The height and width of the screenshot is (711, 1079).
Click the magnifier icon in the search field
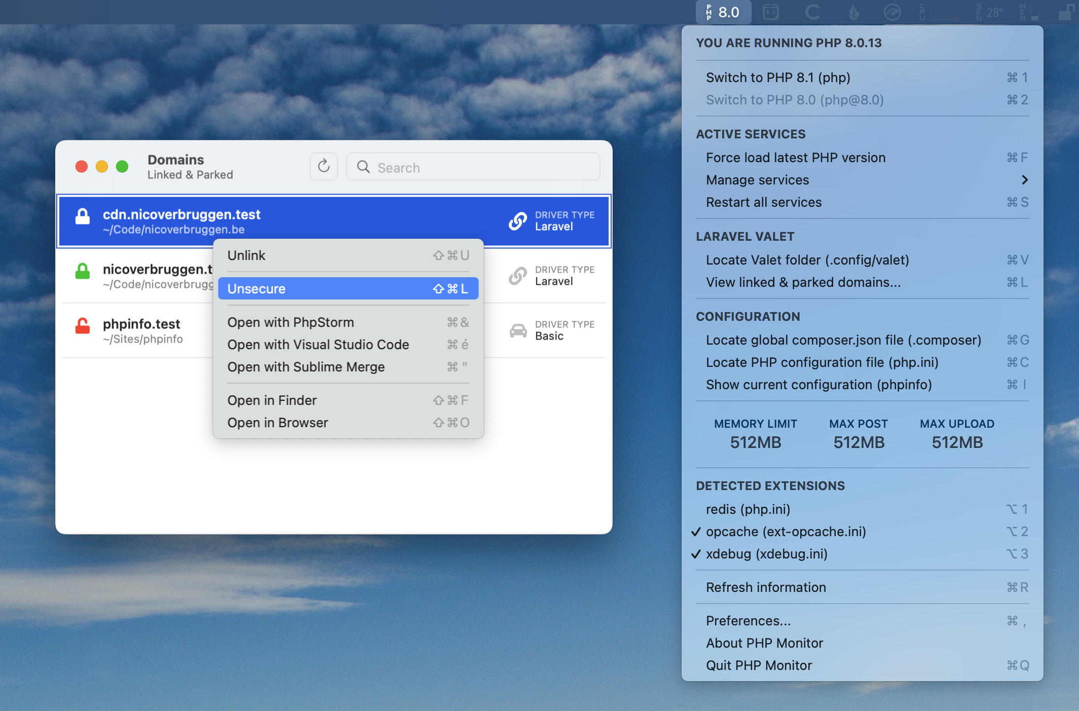click(x=363, y=167)
